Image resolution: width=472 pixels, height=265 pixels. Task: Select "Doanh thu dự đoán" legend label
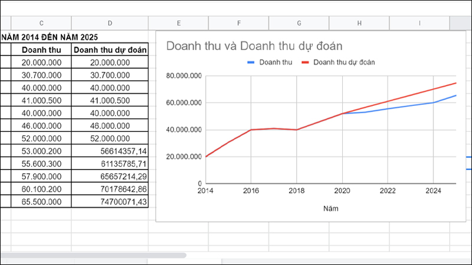click(345, 61)
